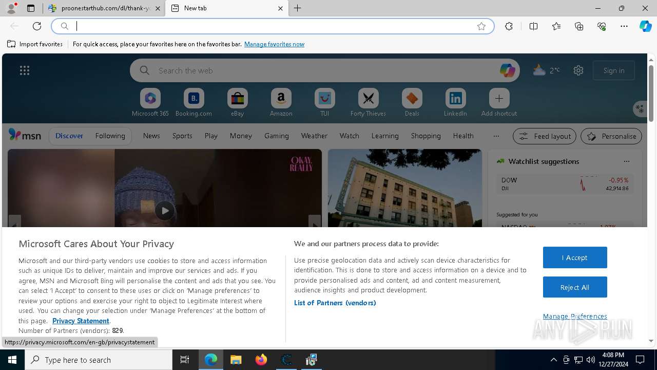
Task: Expand more MSN categories ellipsis
Action: click(496, 136)
